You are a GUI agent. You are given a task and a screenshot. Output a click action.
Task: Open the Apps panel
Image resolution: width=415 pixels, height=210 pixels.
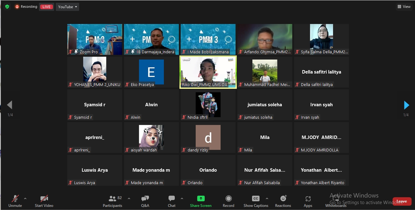[308, 201]
